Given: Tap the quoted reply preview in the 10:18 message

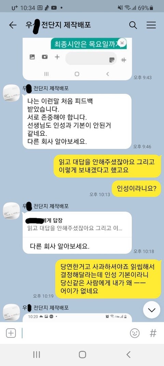Looking at the screenshot, I should tap(77, 224).
